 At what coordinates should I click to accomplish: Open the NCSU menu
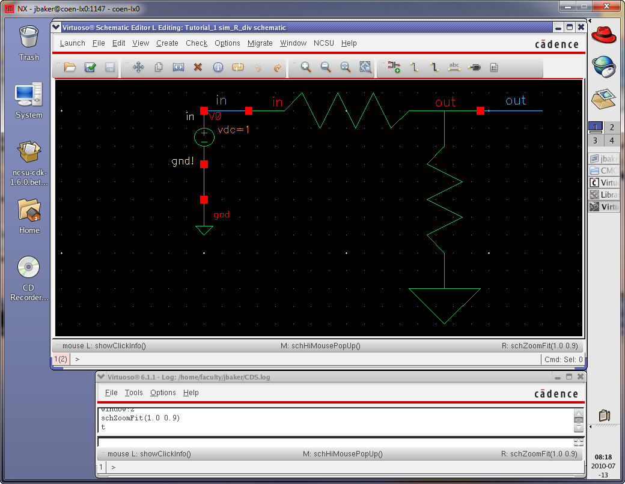click(324, 43)
